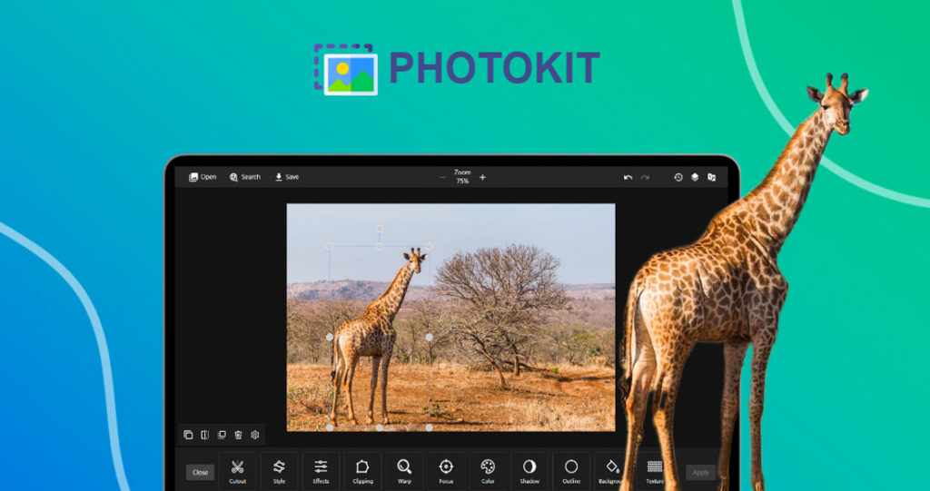This screenshot has width=930, height=491.
Task: Choose the Outline circle tool
Action: (x=571, y=468)
